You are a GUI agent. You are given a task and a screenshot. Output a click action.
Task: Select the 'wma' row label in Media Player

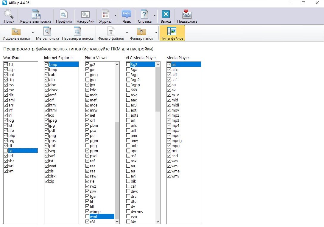point(175,171)
